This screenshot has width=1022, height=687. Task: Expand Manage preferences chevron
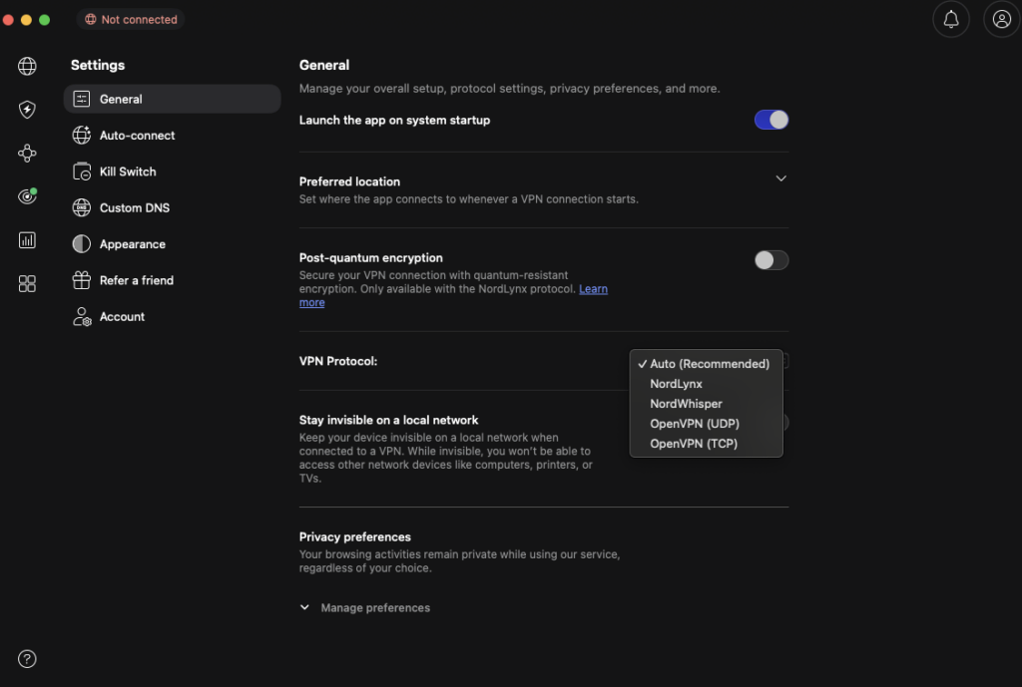coord(304,607)
